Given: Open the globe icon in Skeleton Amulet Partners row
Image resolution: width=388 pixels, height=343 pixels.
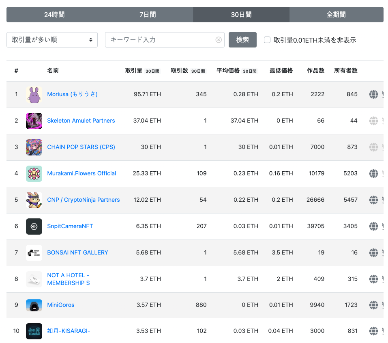Looking at the screenshot, I should tap(373, 121).
